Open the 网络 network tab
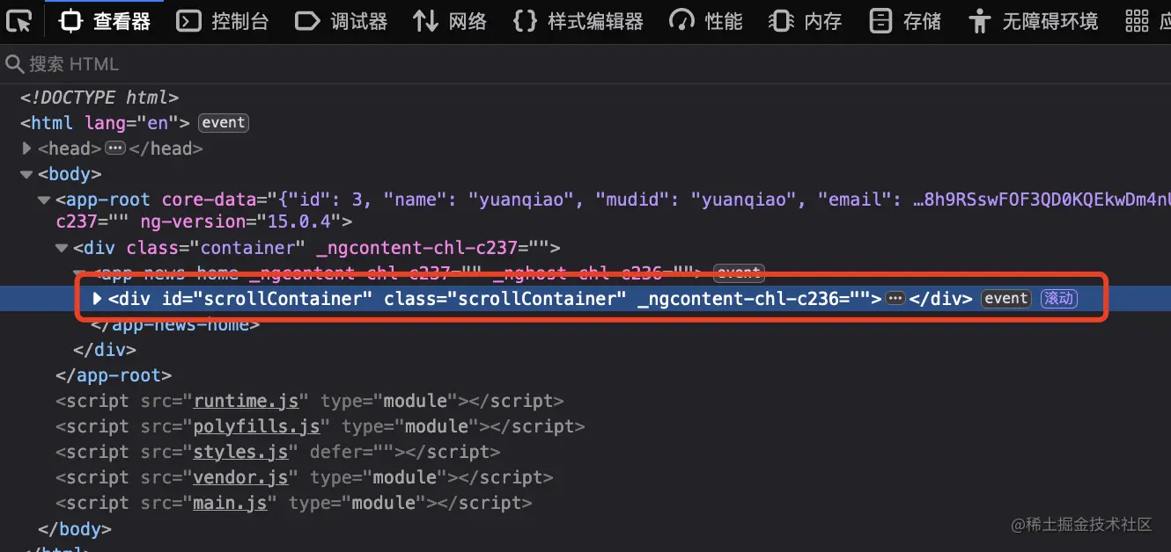 tap(450, 21)
